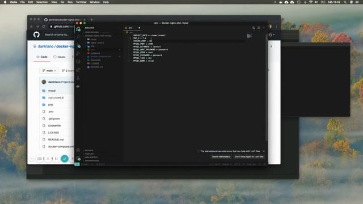Open the Search view in VS Code activity bar
Image resolution: width=363 pixels, height=204 pixels.
click(78, 37)
